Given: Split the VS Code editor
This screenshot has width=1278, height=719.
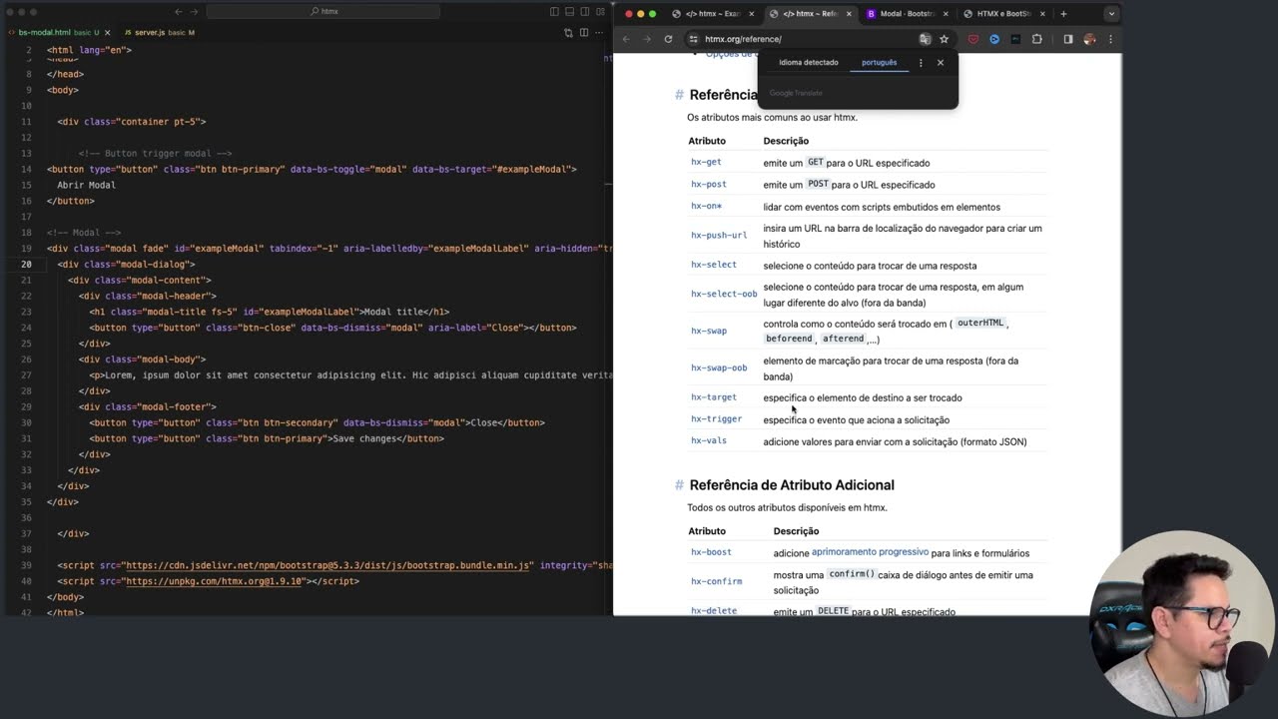Looking at the screenshot, I should click(582, 32).
